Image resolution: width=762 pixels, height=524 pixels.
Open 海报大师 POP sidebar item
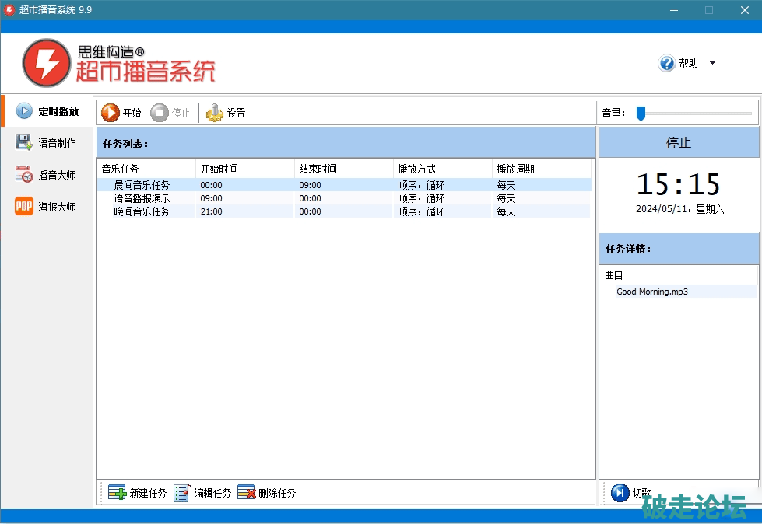click(47, 207)
